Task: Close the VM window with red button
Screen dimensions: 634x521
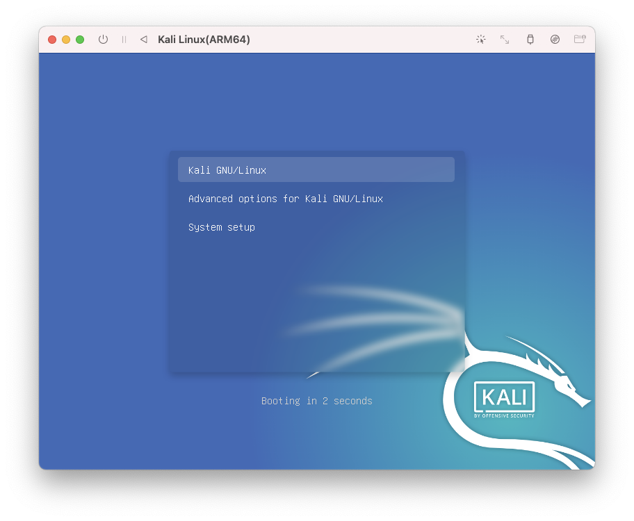Action: [51, 39]
